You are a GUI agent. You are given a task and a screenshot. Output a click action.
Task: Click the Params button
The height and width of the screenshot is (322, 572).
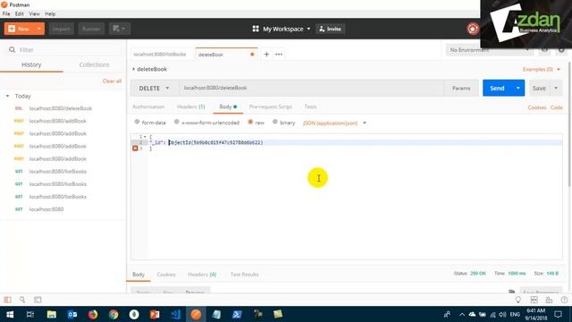tap(461, 88)
